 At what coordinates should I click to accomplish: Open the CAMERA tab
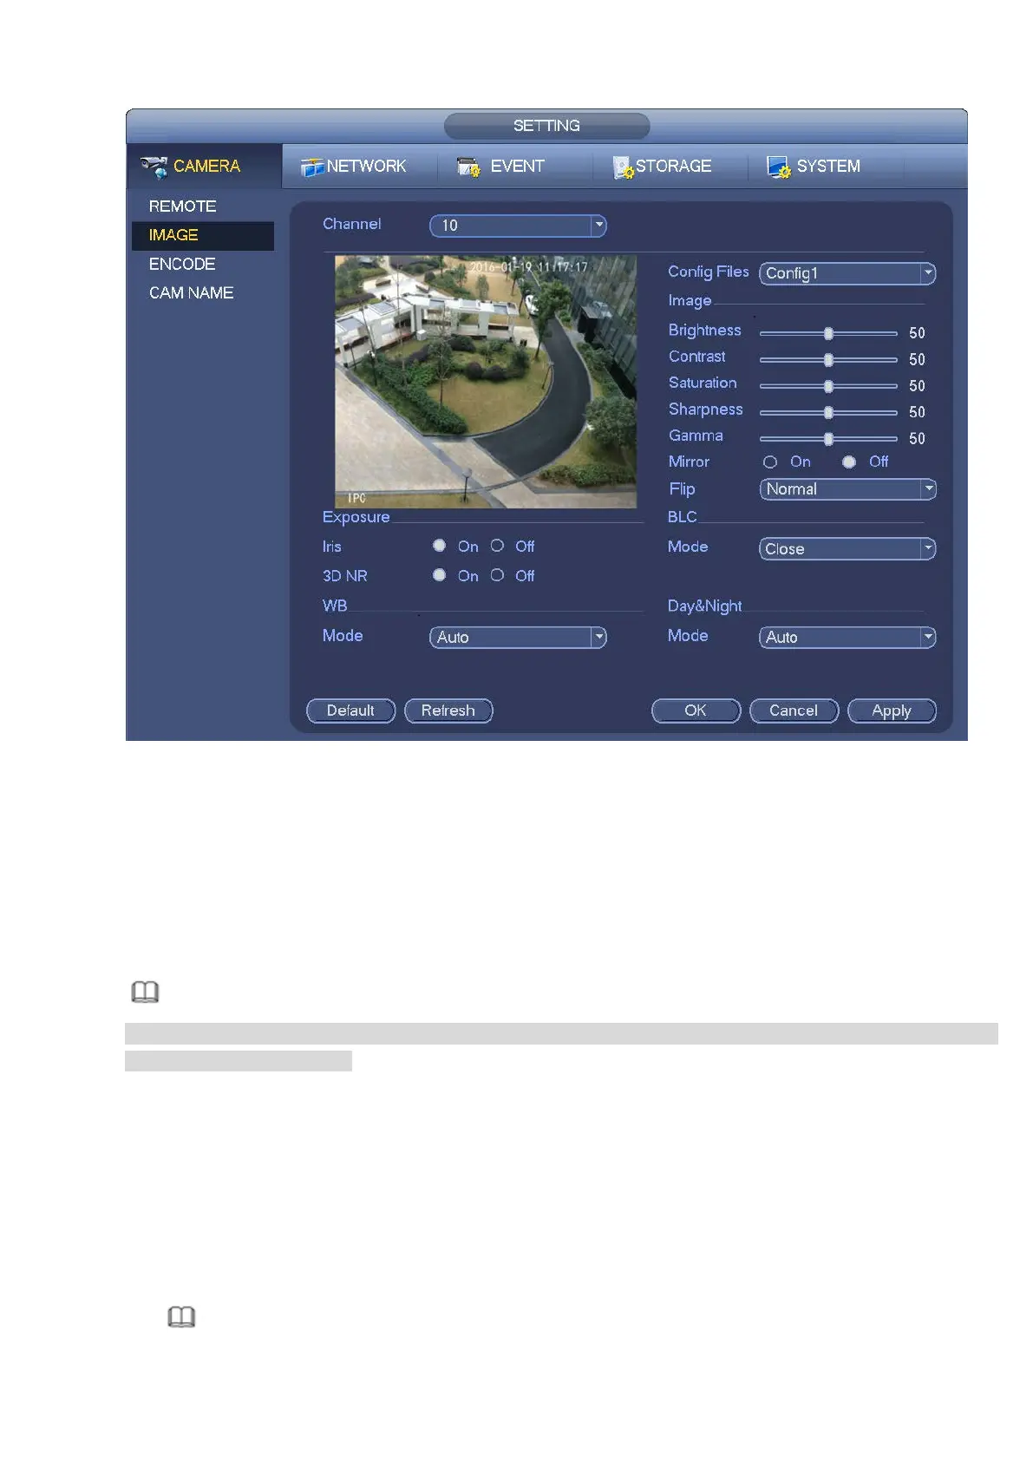204,166
